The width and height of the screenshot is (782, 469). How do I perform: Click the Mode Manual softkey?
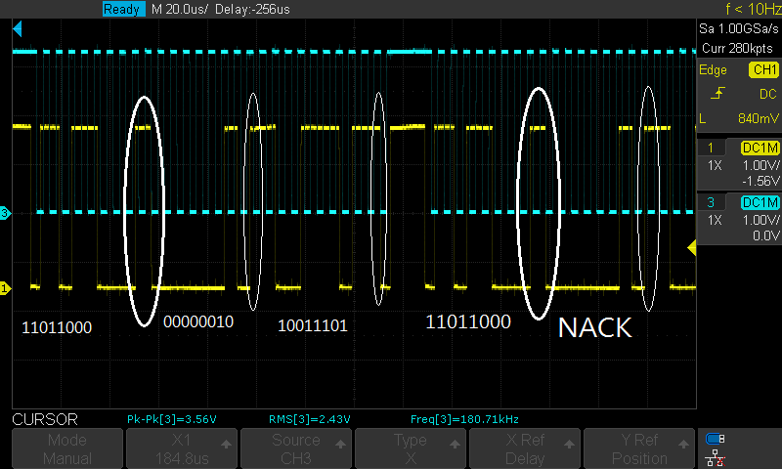click(x=67, y=448)
